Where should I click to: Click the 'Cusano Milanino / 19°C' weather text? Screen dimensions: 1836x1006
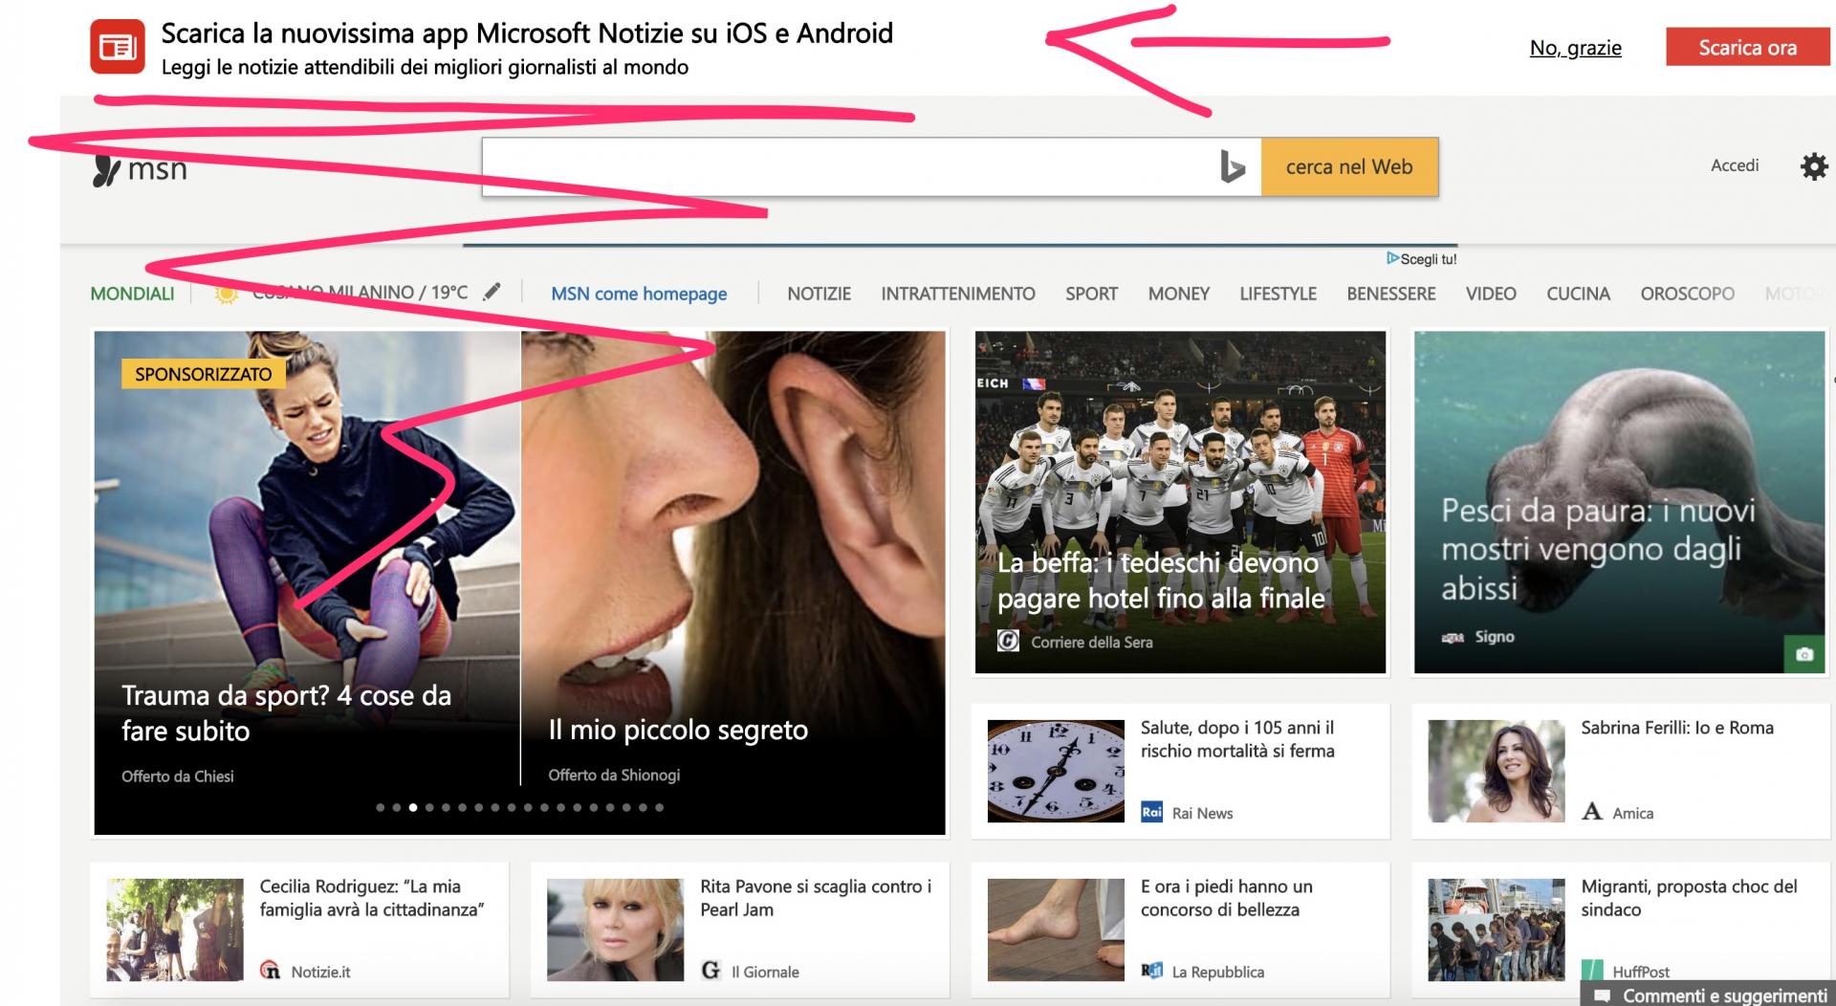[x=360, y=293]
